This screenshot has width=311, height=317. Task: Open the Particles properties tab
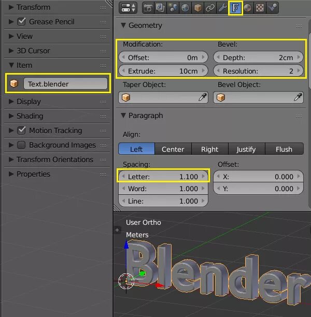click(x=272, y=8)
